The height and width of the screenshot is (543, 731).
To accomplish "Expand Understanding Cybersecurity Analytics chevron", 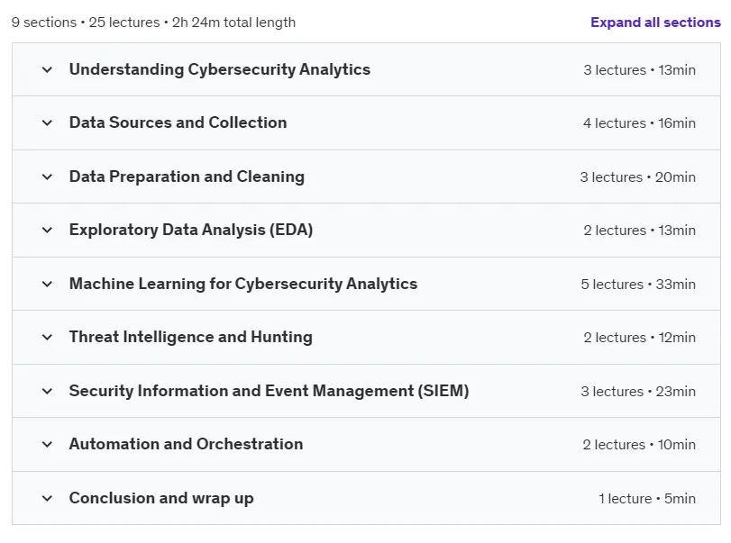I will tap(47, 70).
